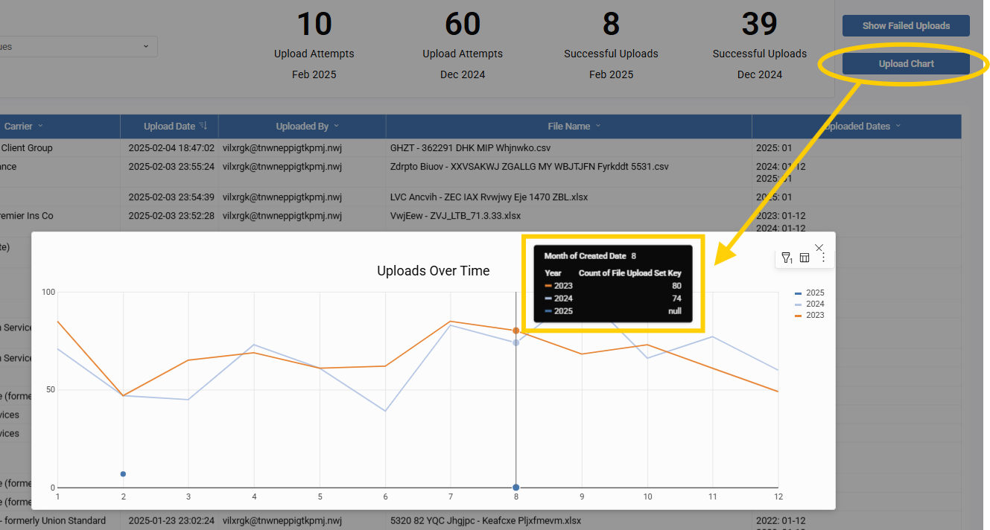Expand the Carrier column dropdown

[40, 126]
